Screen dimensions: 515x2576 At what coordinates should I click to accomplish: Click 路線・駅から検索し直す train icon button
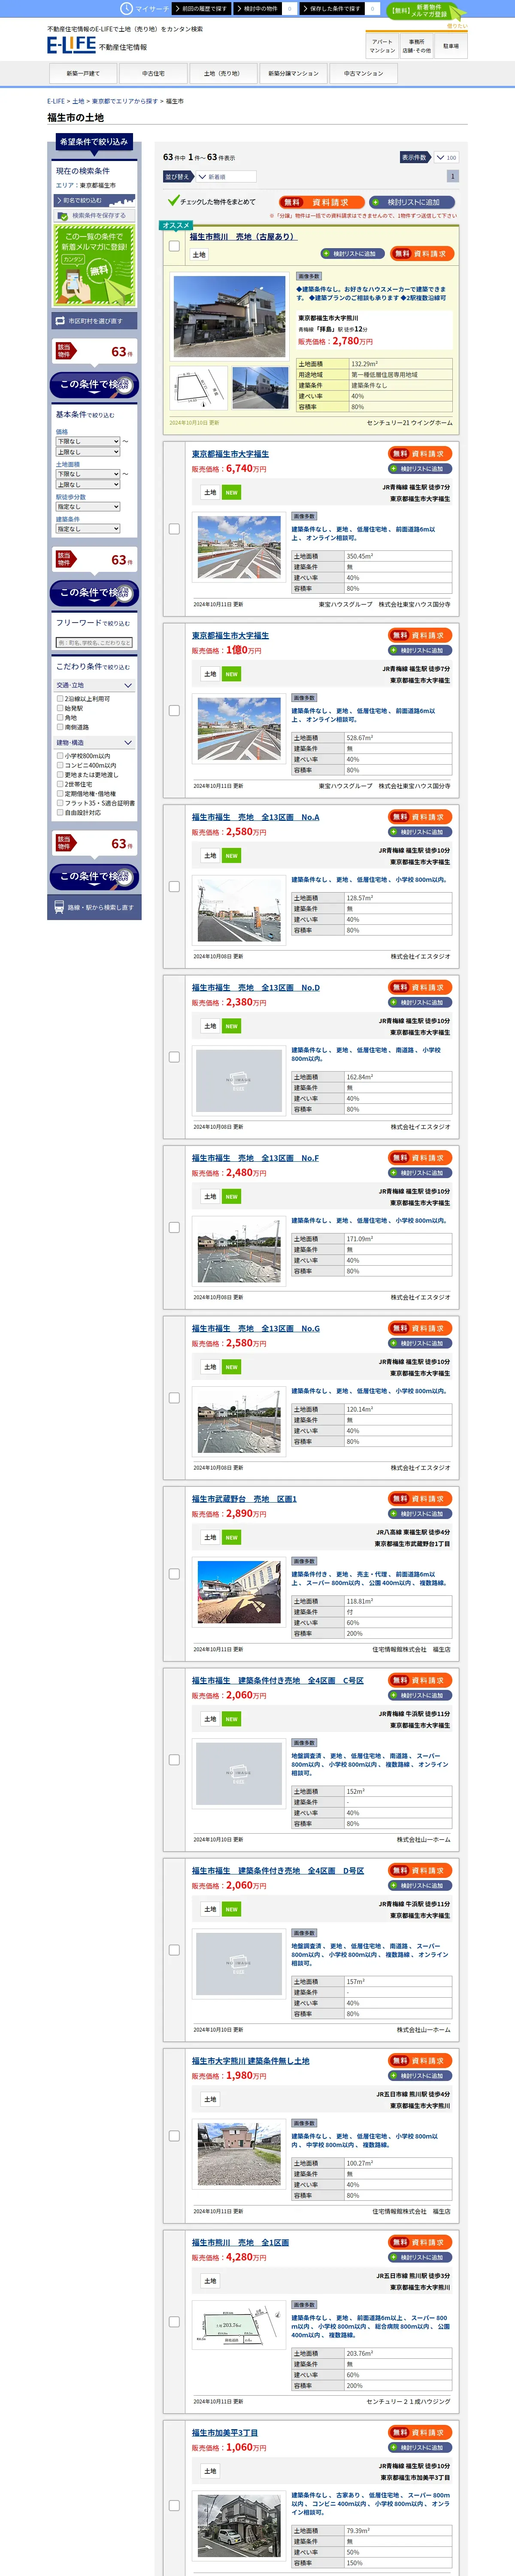94,907
